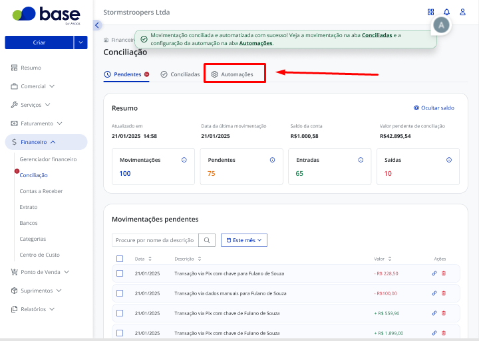
Task: Open Categorias in the sidebar
Action: point(33,239)
